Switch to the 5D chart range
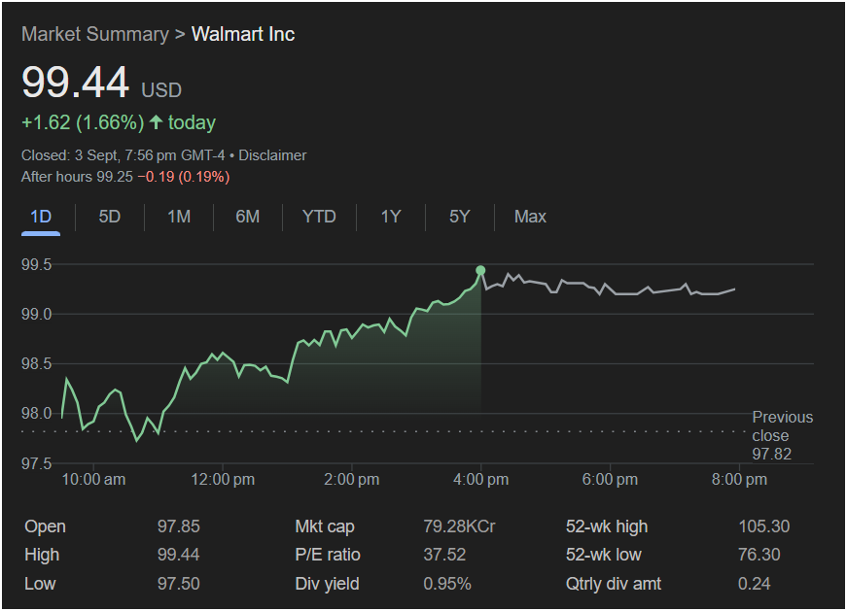The width and height of the screenshot is (847, 611). pyautogui.click(x=110, y=217)
